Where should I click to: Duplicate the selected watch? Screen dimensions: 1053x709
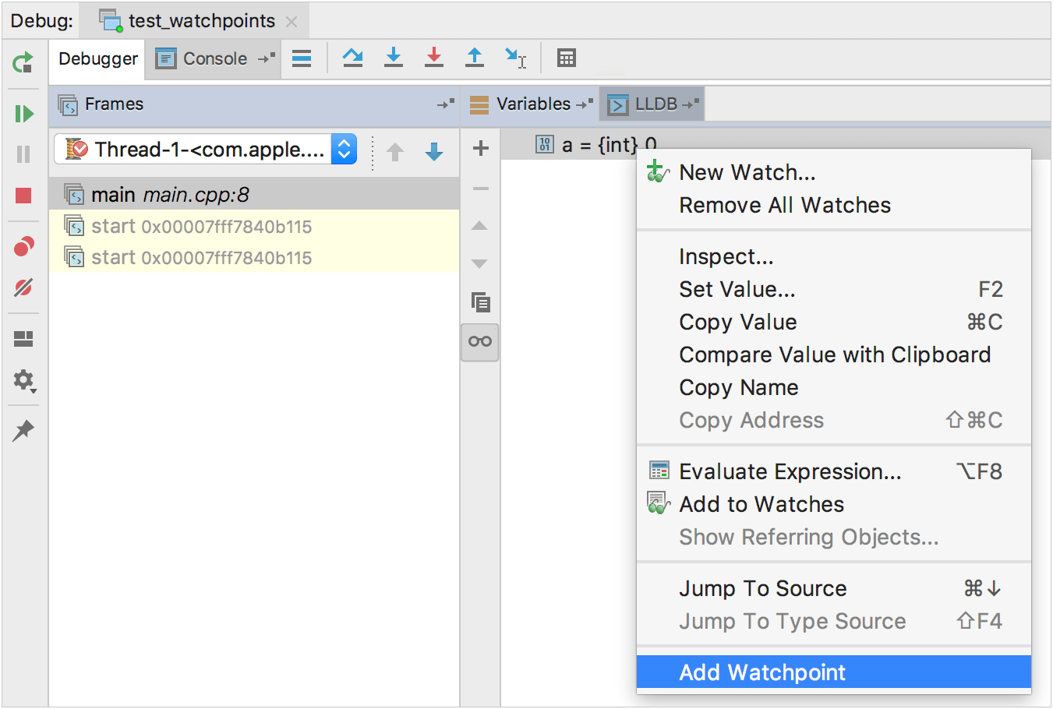(x=481, y=302)
